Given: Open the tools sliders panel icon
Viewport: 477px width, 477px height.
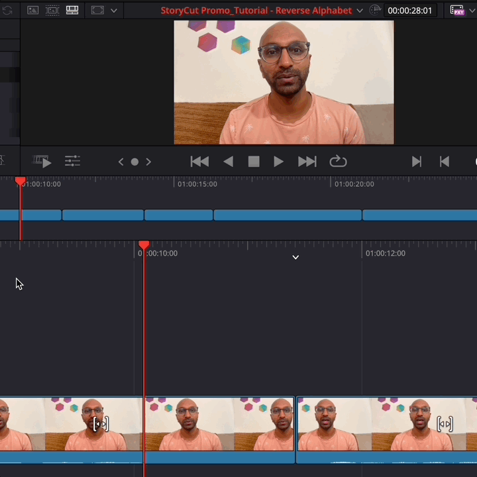Looking at the screenshot, I should [72, 161].
